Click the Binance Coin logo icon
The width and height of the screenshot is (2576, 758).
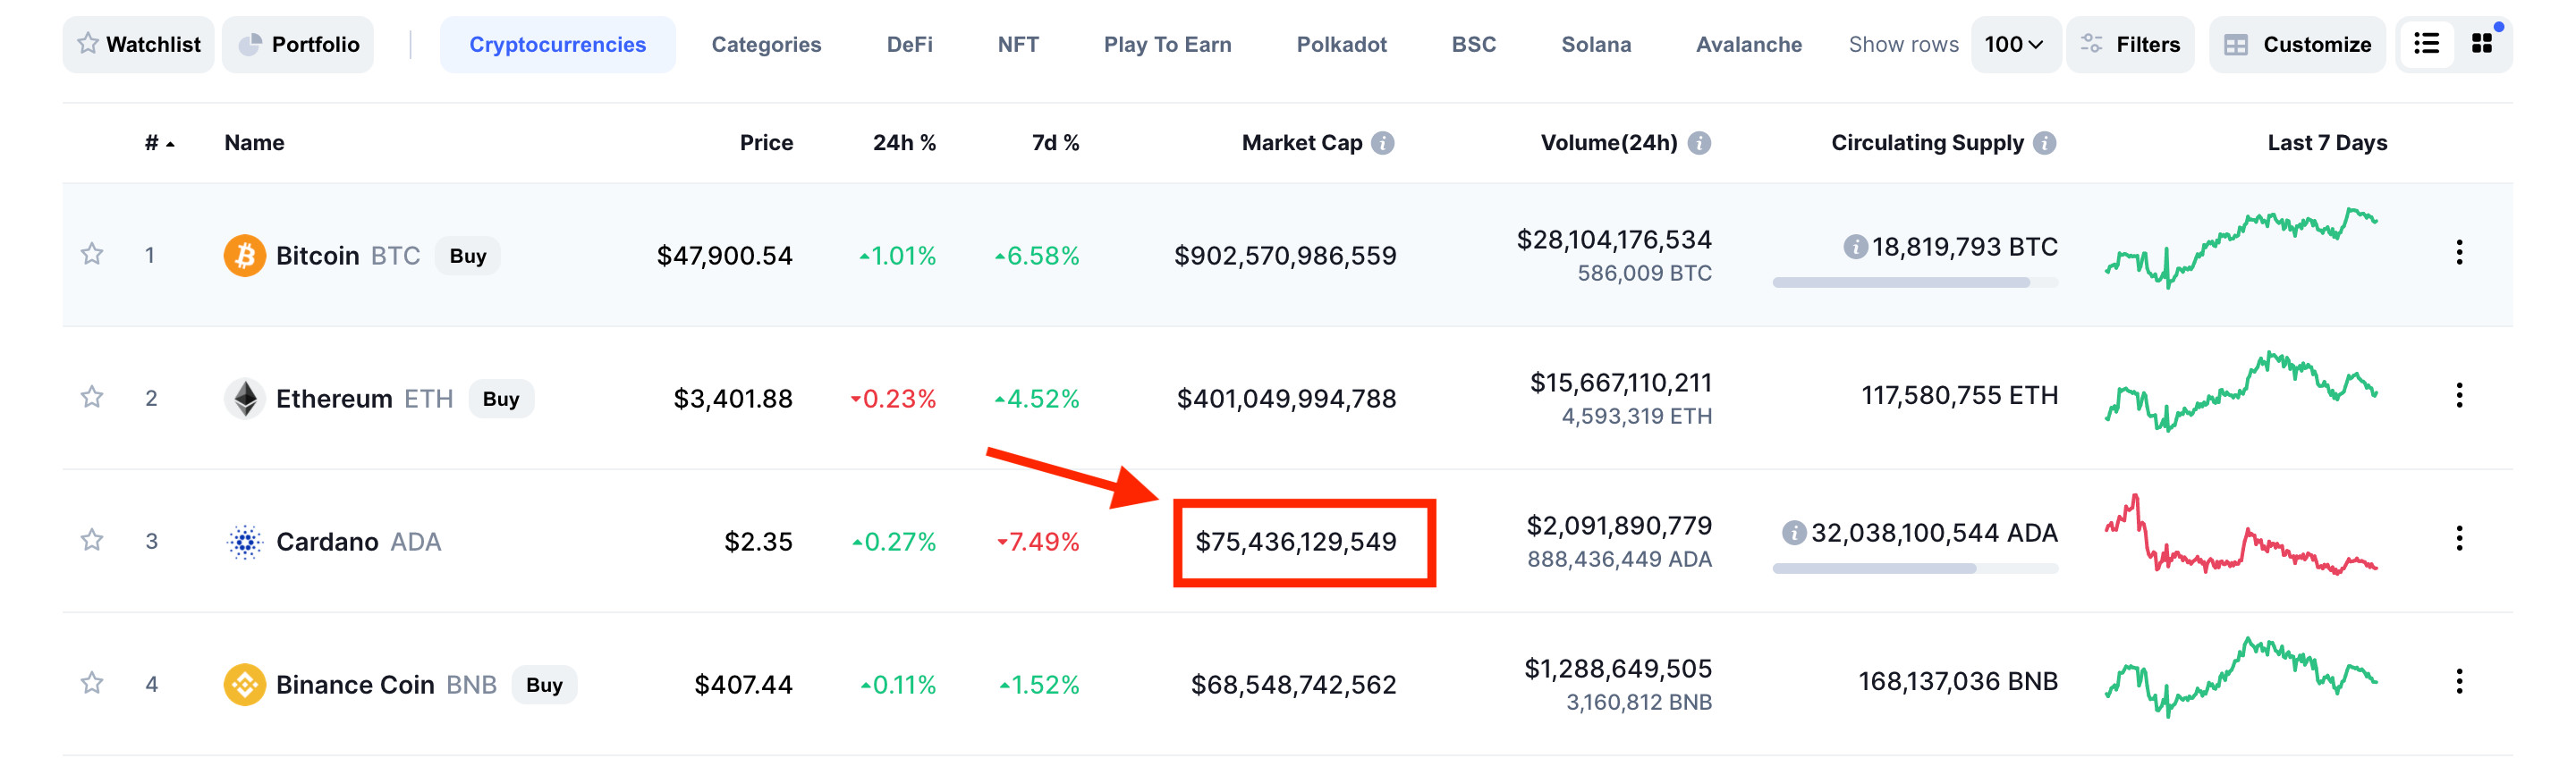244,684
